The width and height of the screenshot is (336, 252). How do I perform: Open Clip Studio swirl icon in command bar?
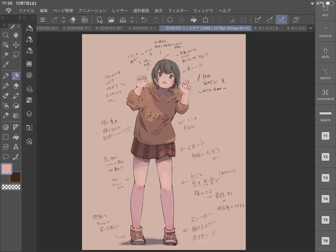84,20
